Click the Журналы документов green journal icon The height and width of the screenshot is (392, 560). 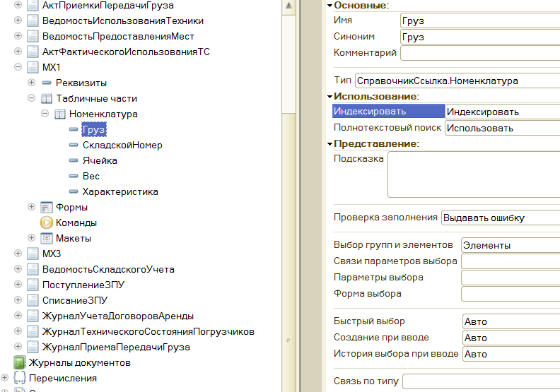click(19, 363)
